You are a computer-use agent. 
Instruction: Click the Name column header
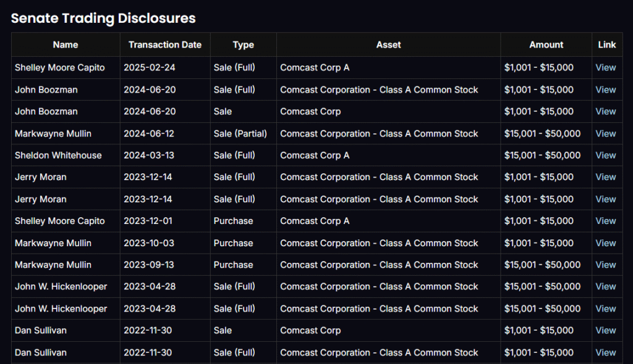point(66,44)
